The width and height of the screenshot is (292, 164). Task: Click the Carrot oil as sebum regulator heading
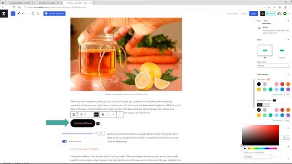coord(84,149)
